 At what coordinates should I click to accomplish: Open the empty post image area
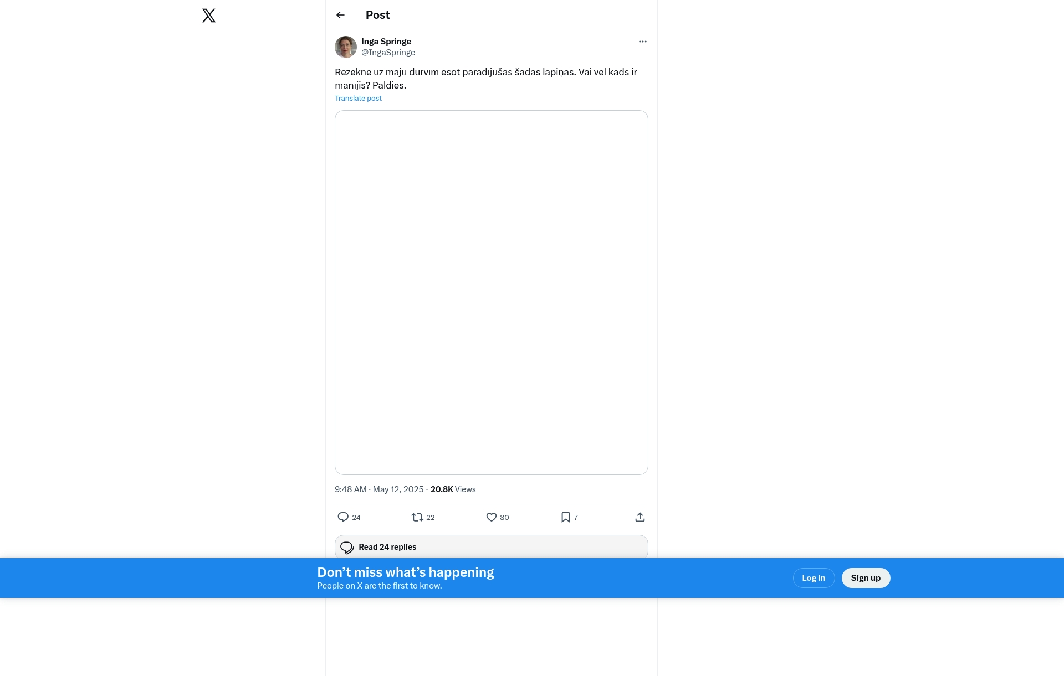click(491, 292)
